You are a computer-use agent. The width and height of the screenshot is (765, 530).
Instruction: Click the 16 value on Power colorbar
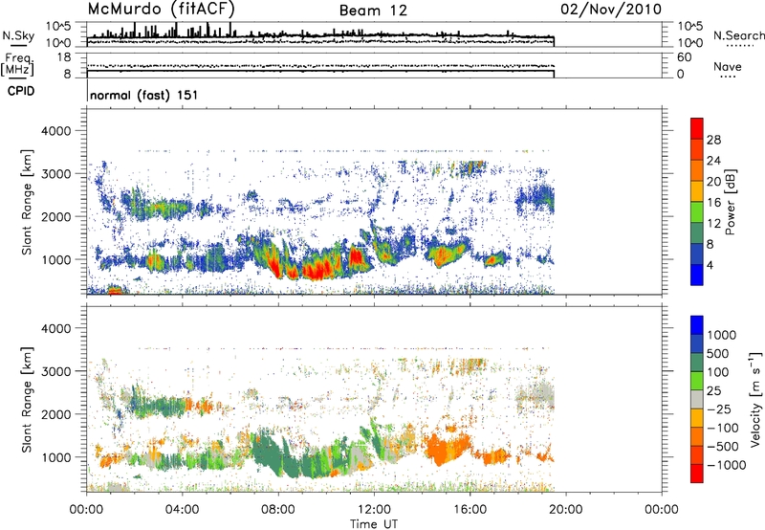click(713, 203)
